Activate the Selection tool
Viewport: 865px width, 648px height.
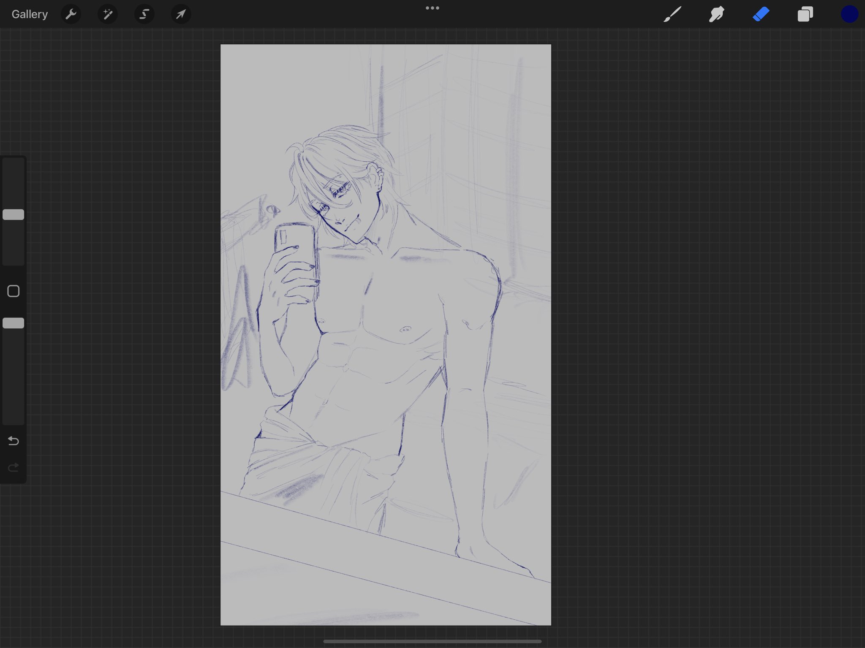(x=144, y=14)
